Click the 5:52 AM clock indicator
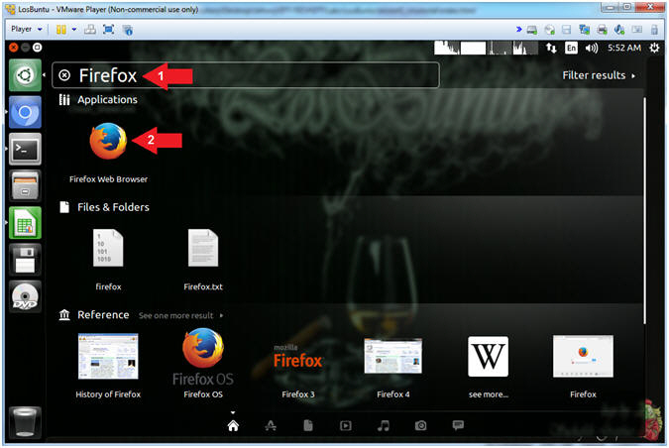Screen dimensions: 669x448 [624, 48]
